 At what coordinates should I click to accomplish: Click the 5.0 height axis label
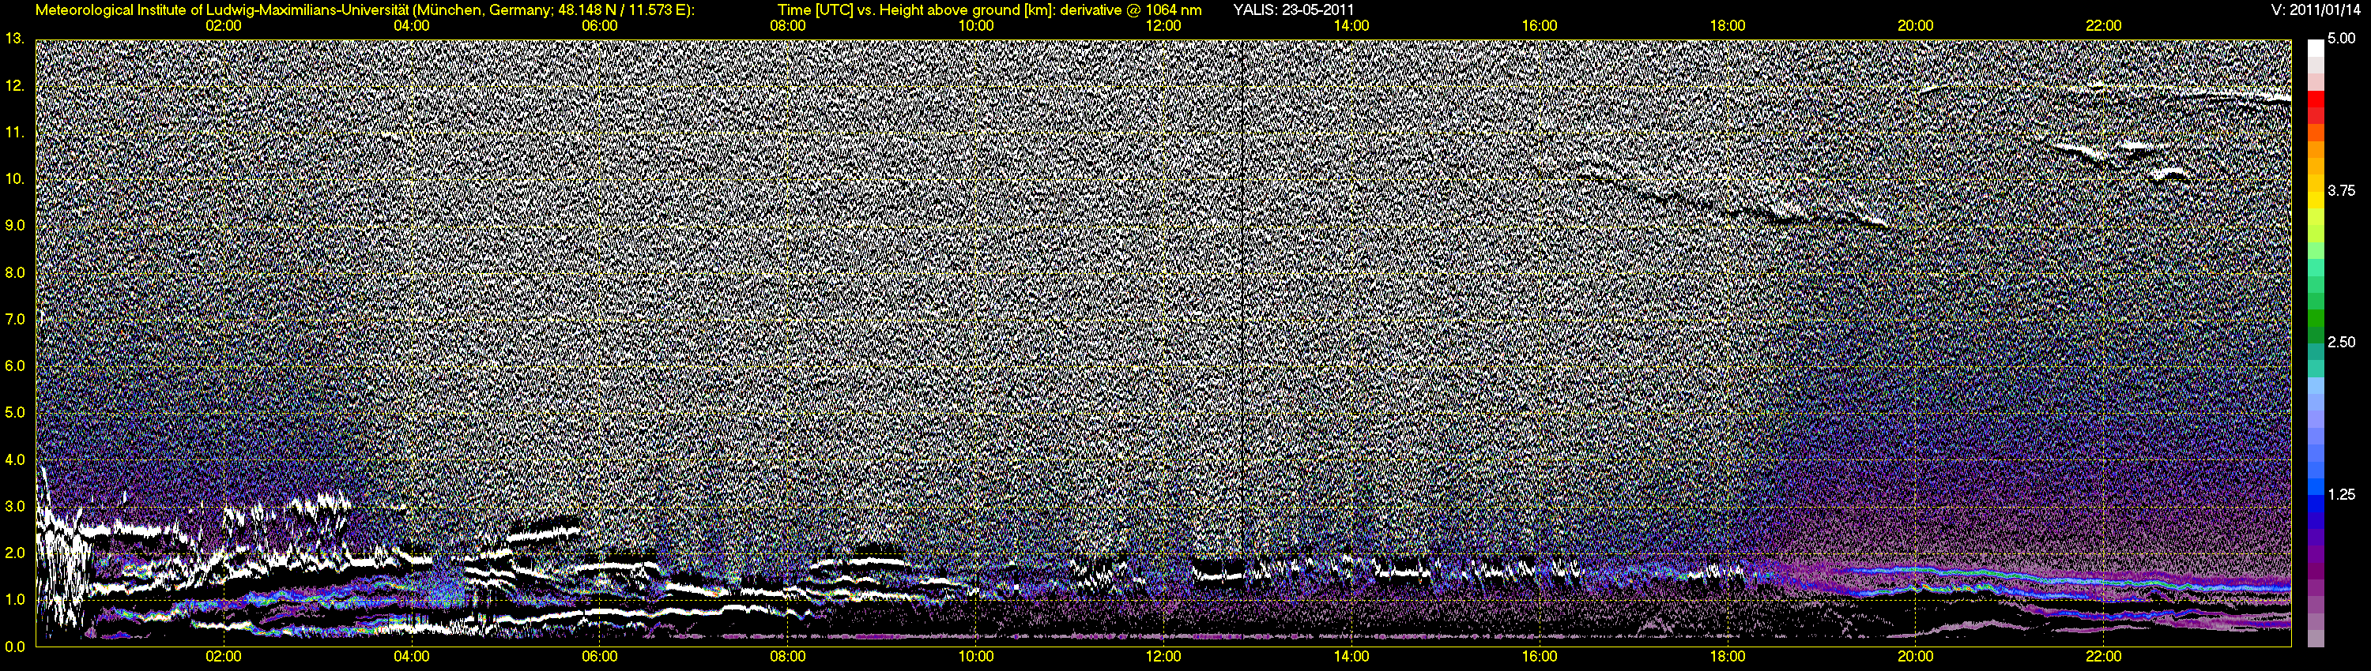(x=13, y=413)
